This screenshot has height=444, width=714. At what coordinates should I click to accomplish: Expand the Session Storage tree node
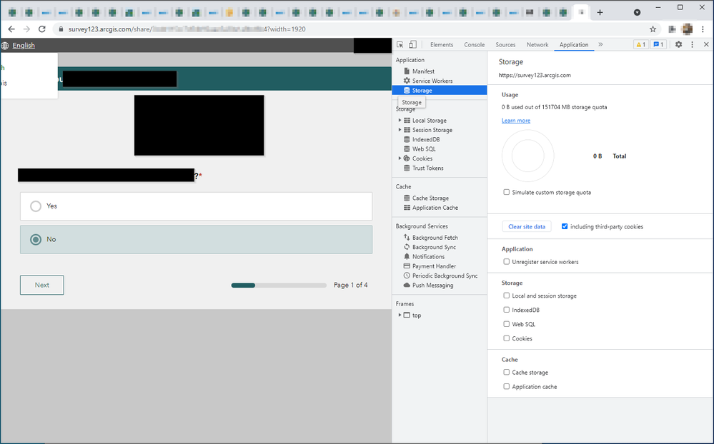coord(400,130)
